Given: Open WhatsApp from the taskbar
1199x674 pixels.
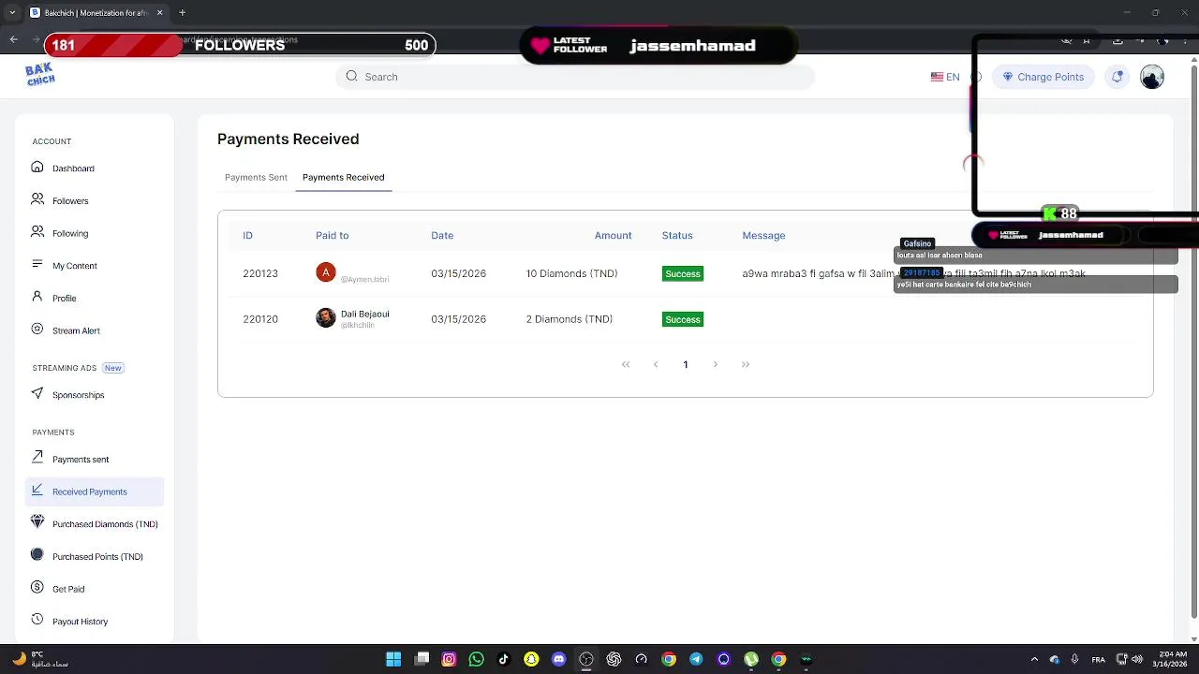Looking at the screenshot, I should point(476,659).
